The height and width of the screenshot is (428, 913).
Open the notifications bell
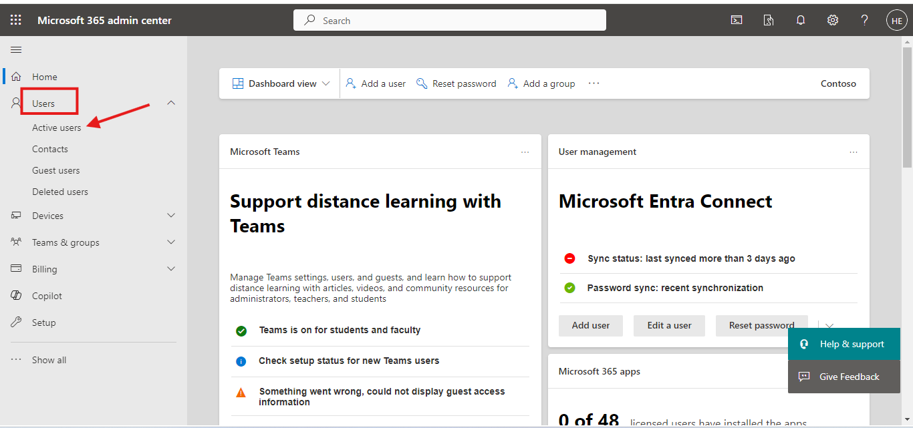click(x=801, y=20)
